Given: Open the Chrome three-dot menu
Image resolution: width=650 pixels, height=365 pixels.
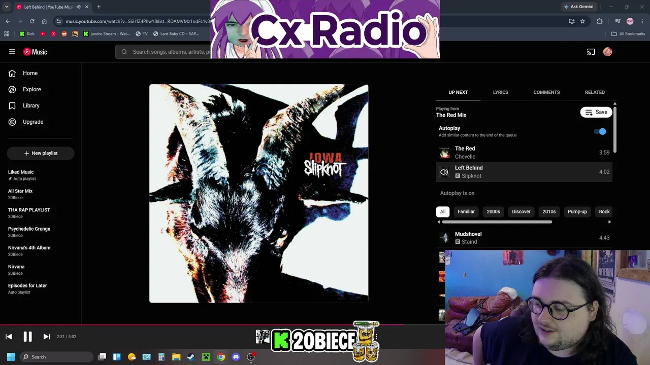Looking at the screenshot, I should coord(642,21).
